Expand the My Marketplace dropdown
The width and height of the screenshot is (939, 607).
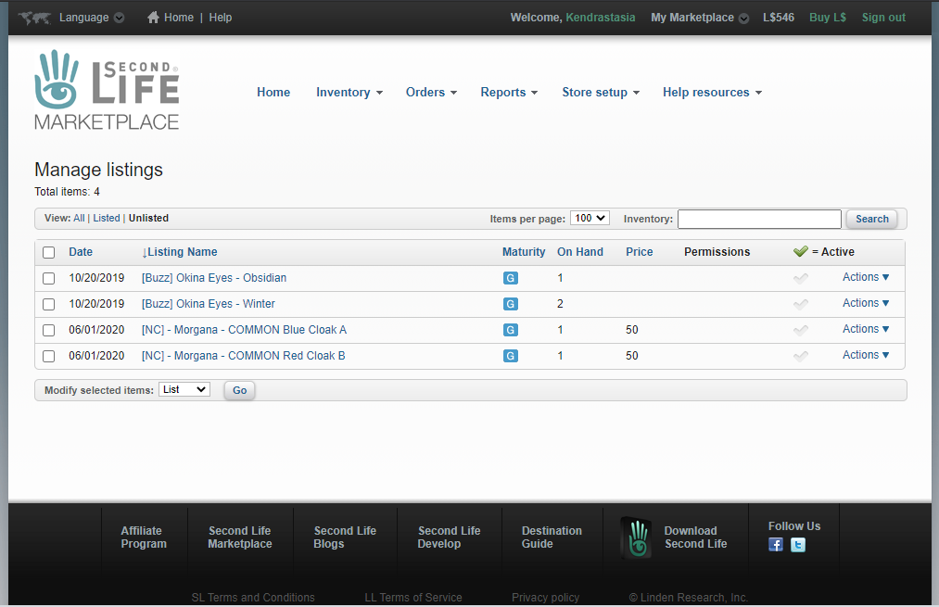point(700,18)
